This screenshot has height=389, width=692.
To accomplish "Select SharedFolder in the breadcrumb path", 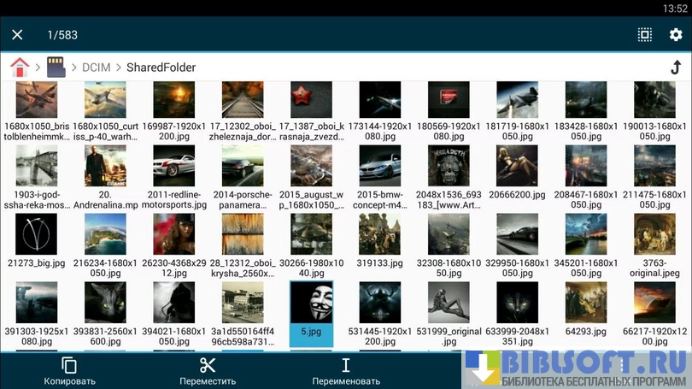I will click(161, 68).
